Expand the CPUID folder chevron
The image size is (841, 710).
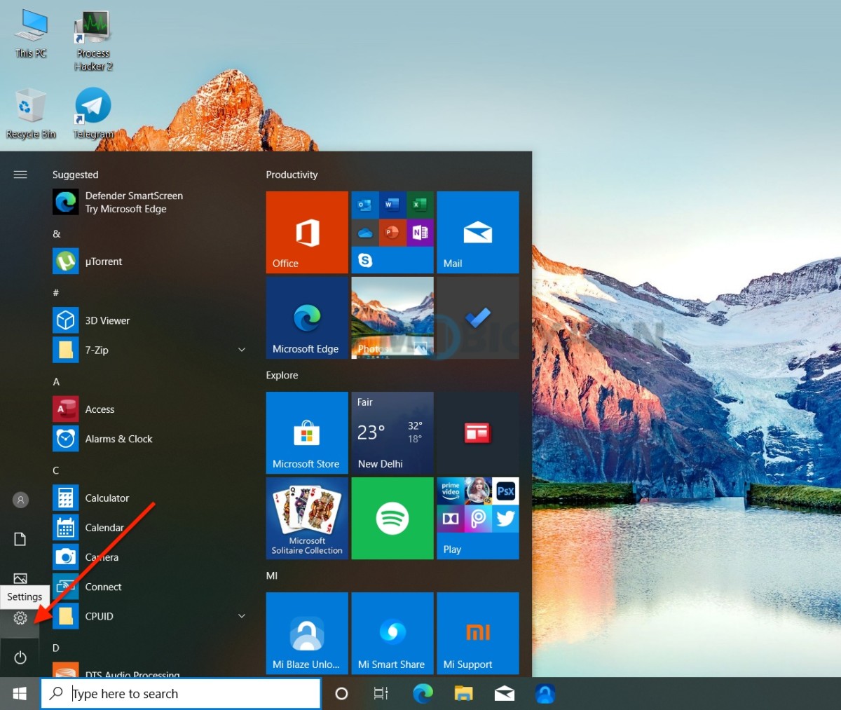click(242, 615)
